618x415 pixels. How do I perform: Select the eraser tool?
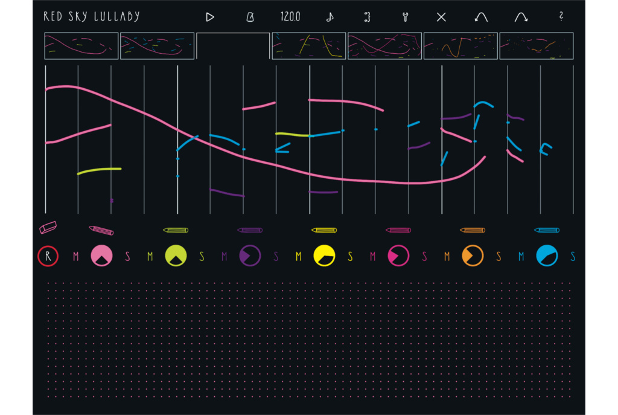pyautogui.click(x=48, y=227)
